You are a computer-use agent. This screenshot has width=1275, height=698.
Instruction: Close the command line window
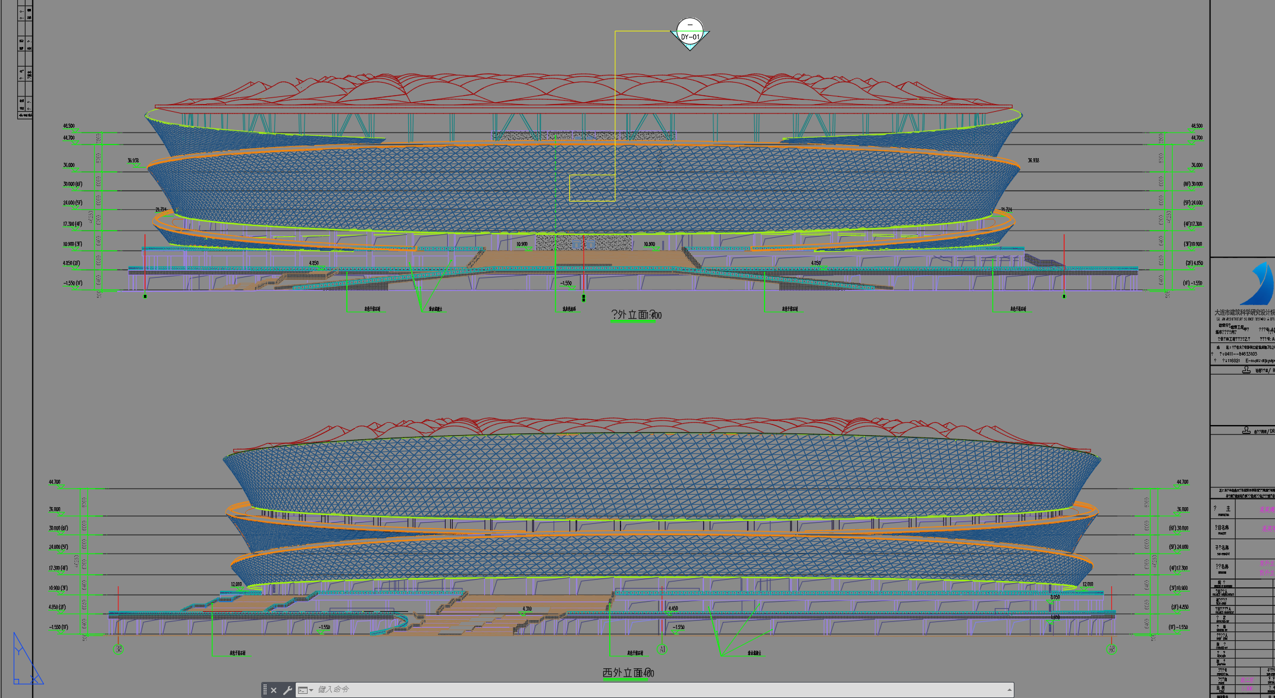pyautogui.click(x=274, y=690)
